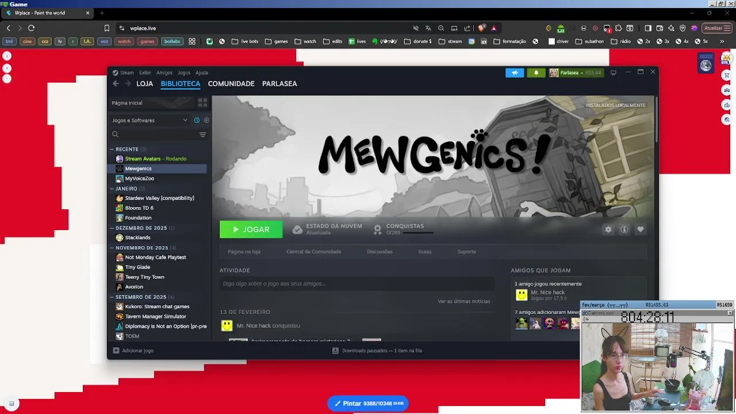Open Central da Comunidade link
736x414 pixels.
[314, 251]
